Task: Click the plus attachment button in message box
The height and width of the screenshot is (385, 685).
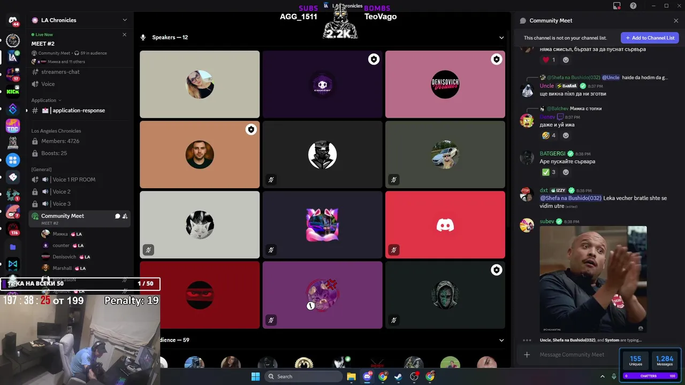Action: coord(527,355)
